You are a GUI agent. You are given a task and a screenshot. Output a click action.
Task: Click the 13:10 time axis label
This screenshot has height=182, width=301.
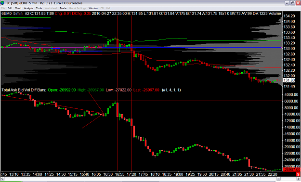click(14, 174)
